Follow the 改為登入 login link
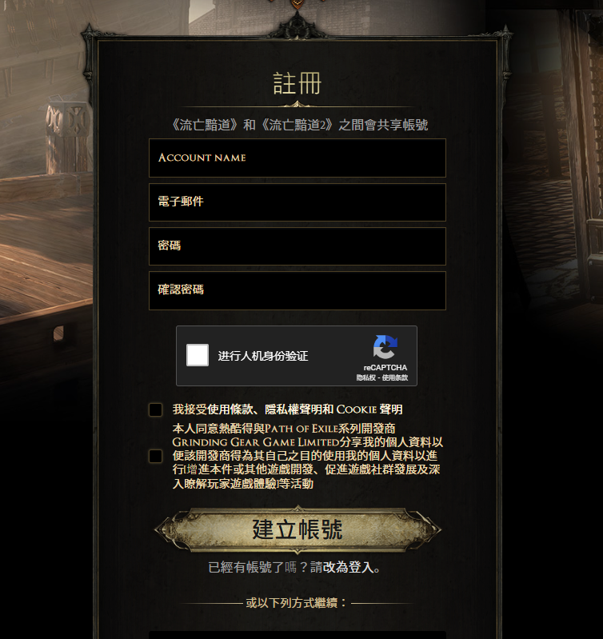Image resolution: width=603 pixels, height=639 pixels. pos(348,567)
